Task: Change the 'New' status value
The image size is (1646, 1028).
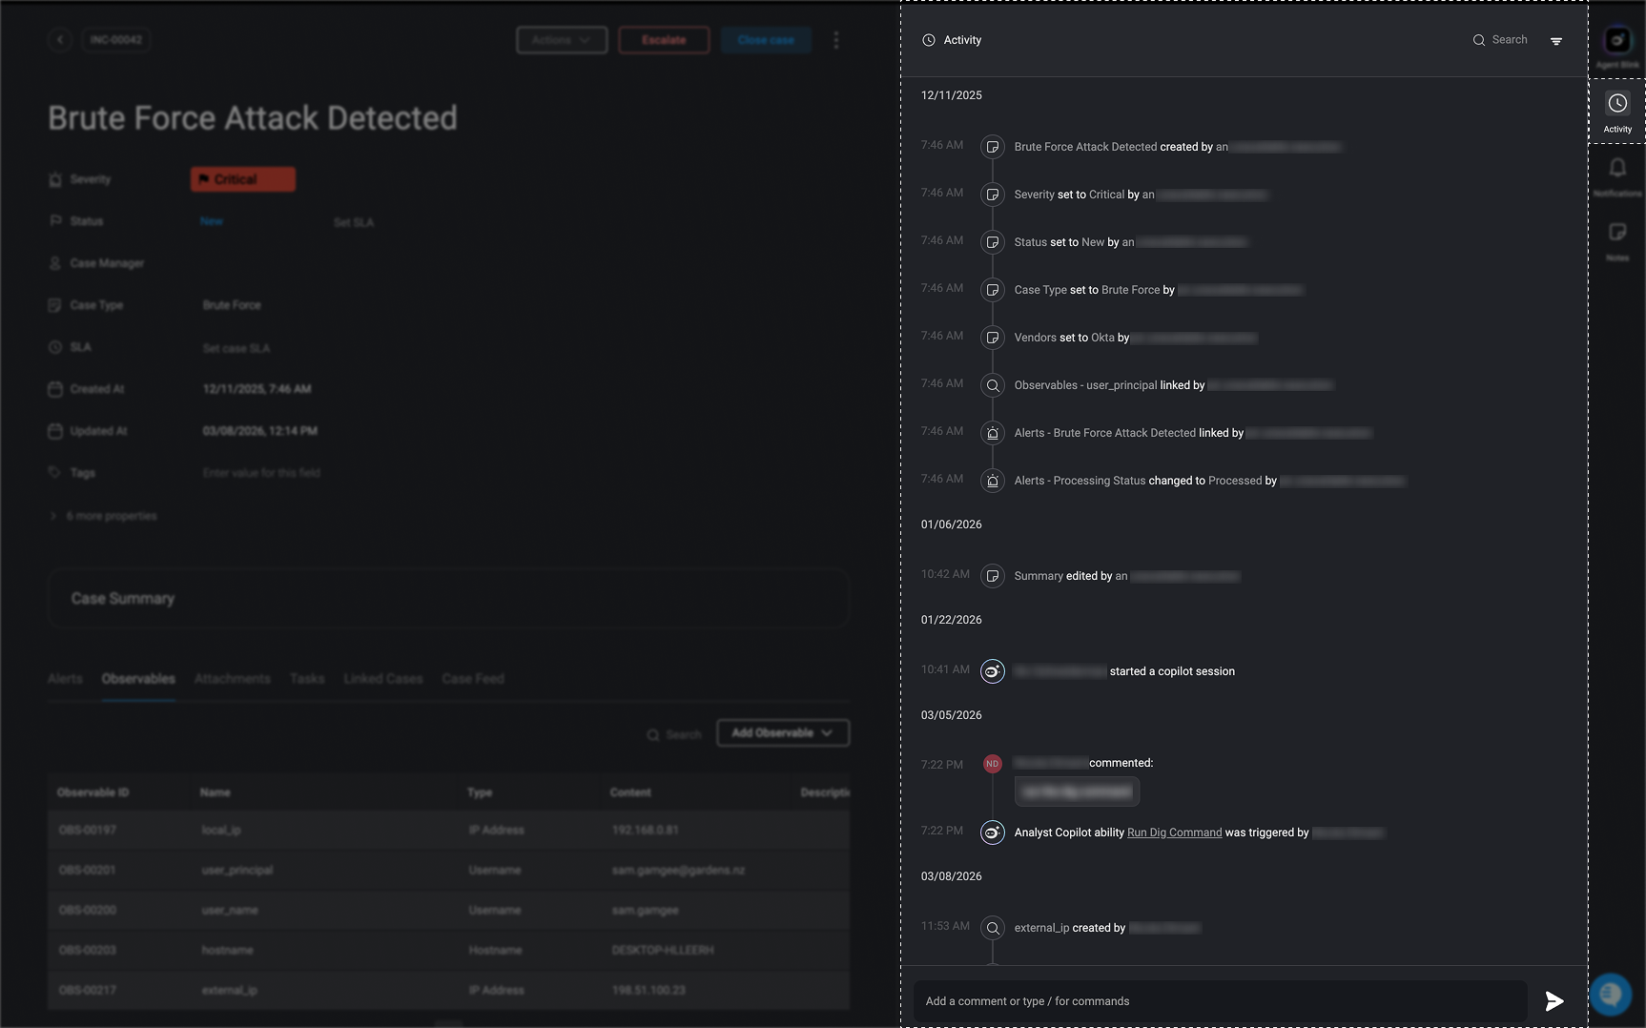Action: click(212, 221)
